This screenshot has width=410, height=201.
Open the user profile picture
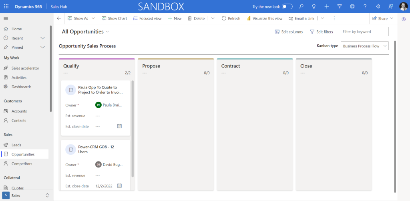tap(404, 6)
